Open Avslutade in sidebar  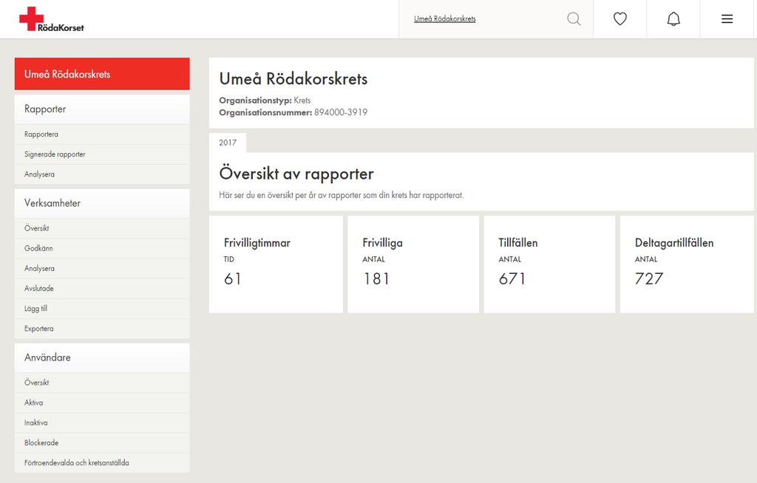coord(102,289)
